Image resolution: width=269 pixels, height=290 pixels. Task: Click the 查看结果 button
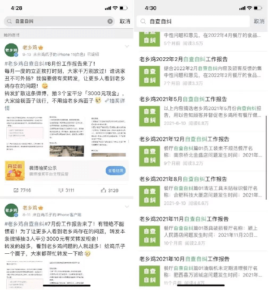click(116, 171)
